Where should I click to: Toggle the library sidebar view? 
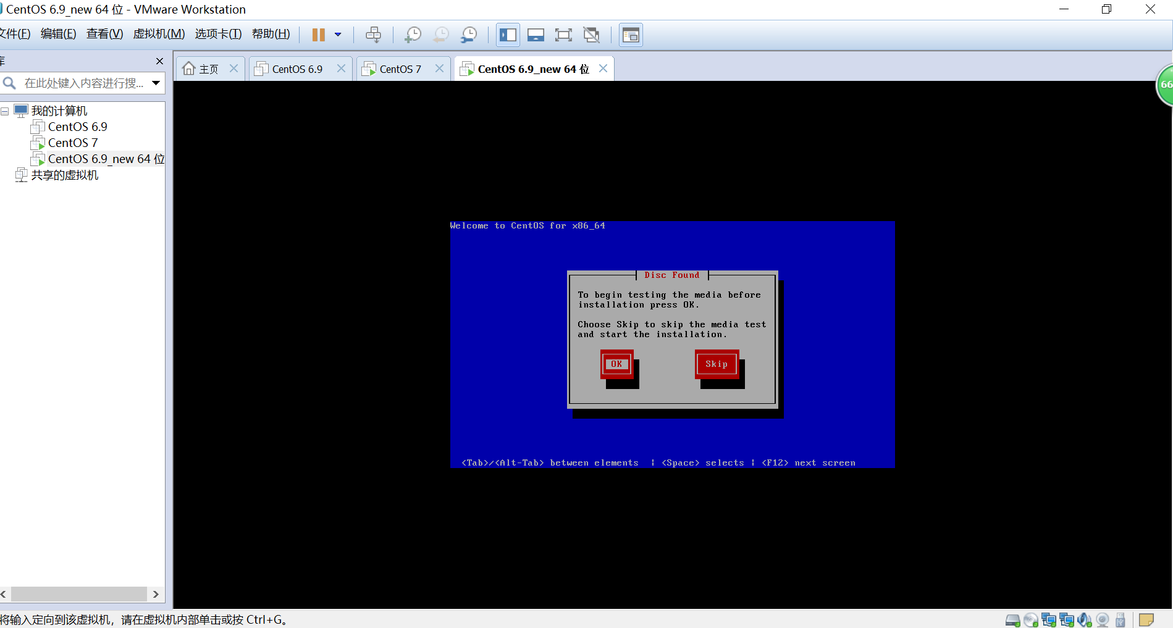coord(508,35)
